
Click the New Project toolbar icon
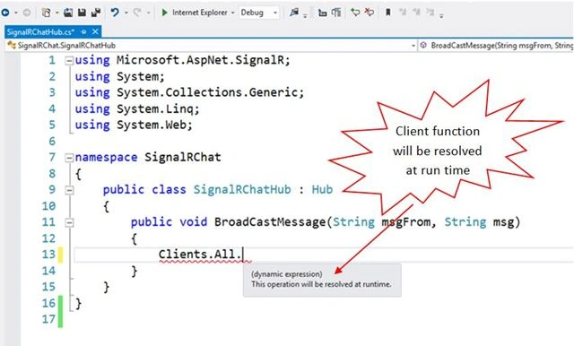[46, 13]
